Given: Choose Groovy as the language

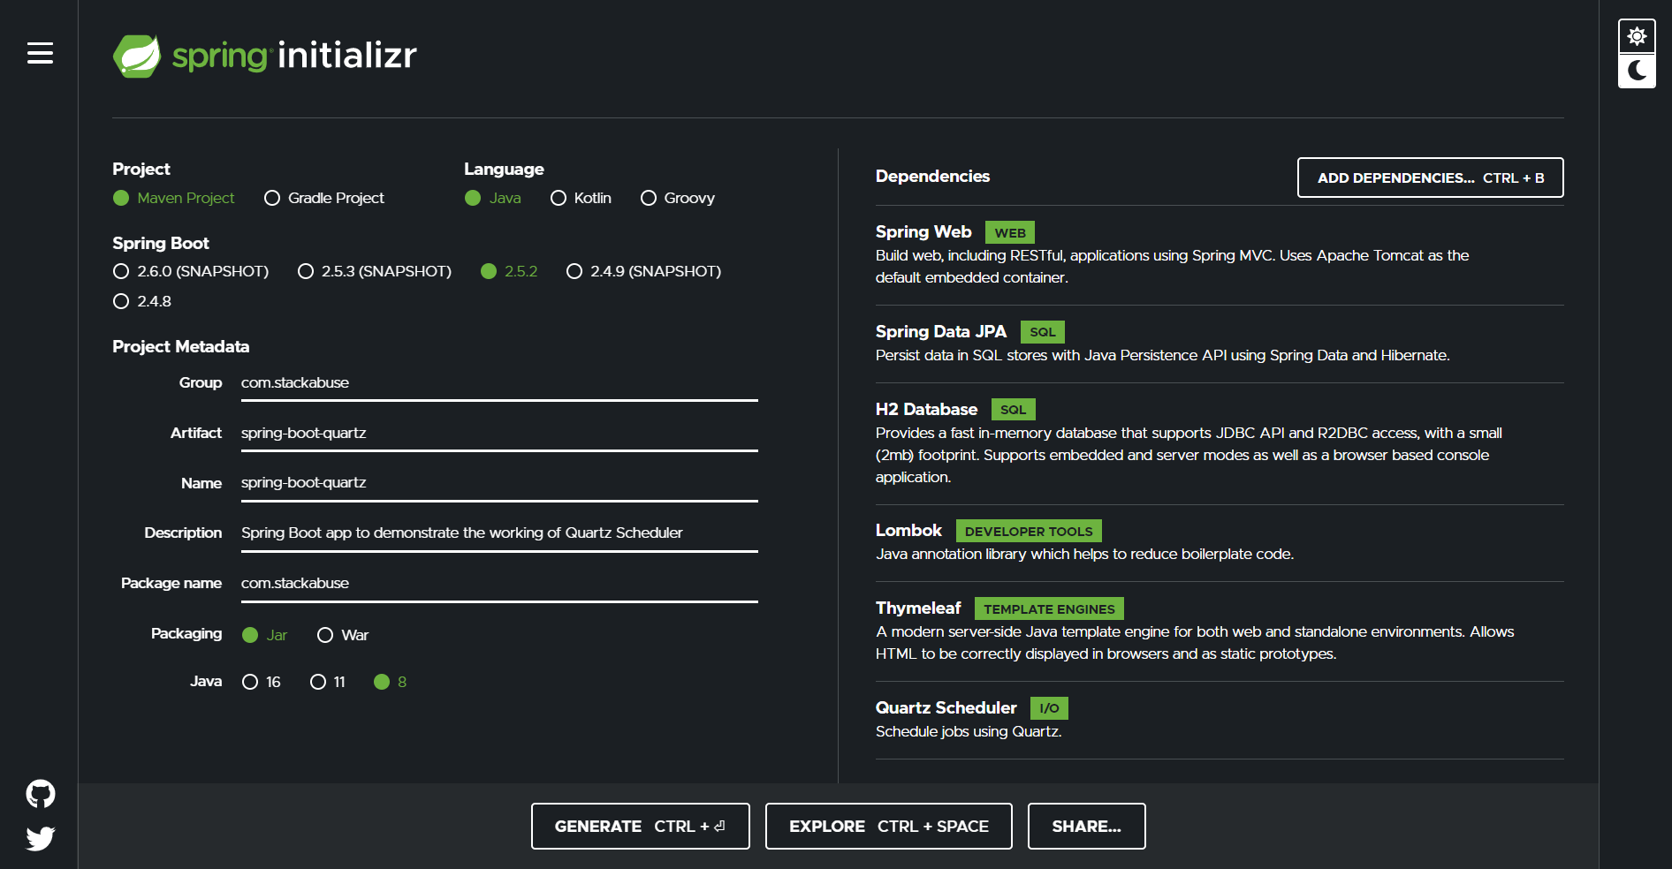Looking at the screenshot, I should [678, 198].
